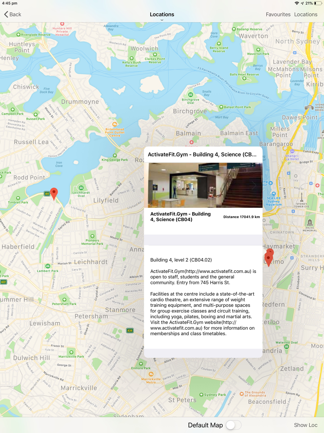This screenshot has height=433, width=324.
Task: Tap the Pioneers Memorial Park icon
Action: tap(92, 236)
